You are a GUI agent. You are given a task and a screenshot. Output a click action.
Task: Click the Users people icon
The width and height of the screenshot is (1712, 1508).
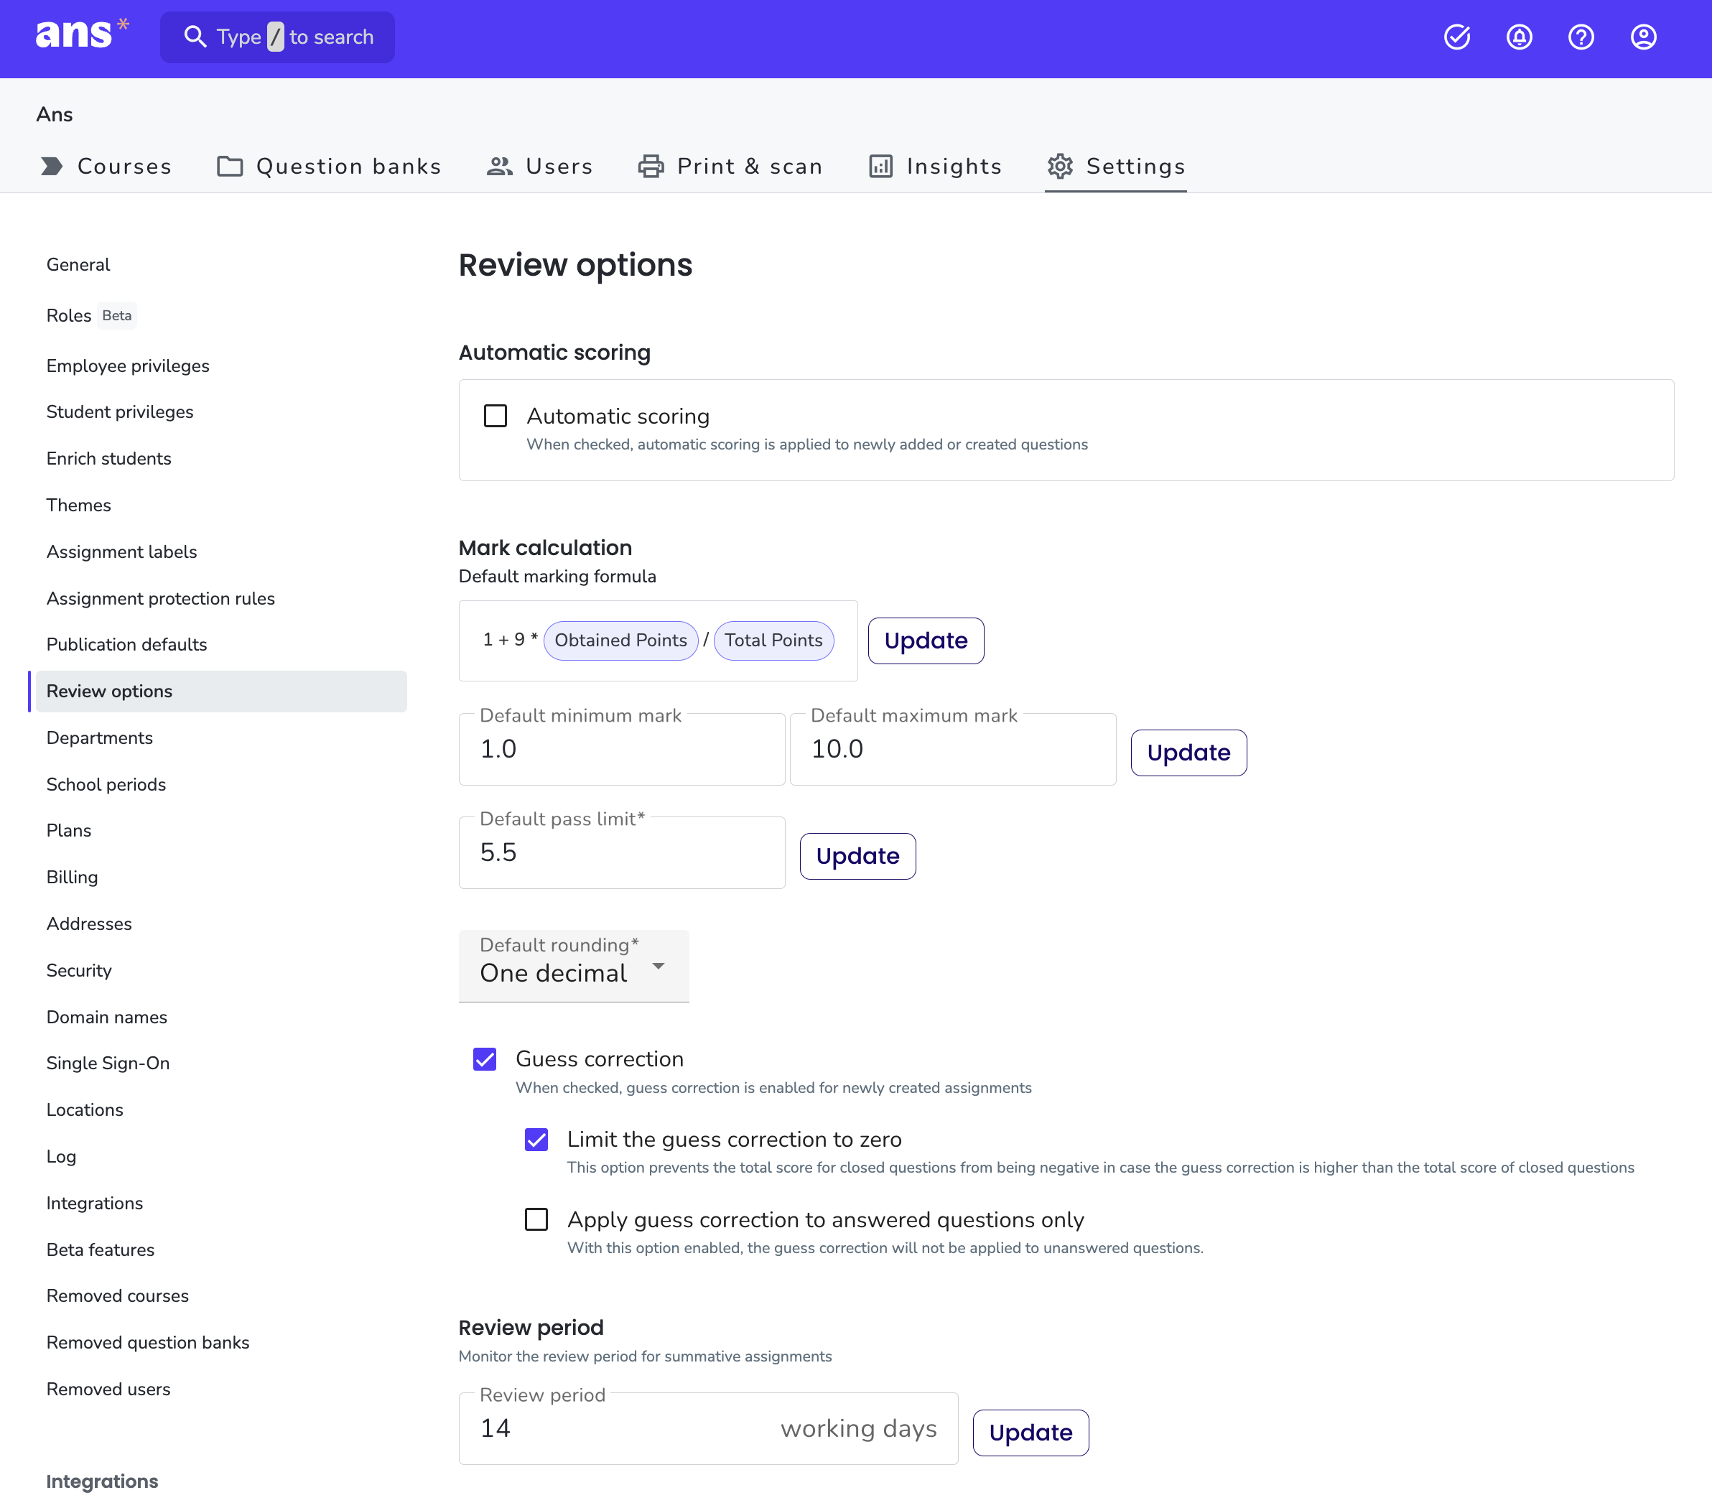[x=499, y=166]
